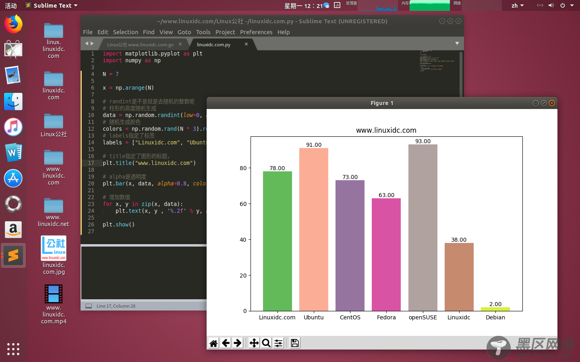Click the openSUSE bar labeled 93.00
Image resolution: width=580 pixels, height=362 pixels.
coord(423,228)
